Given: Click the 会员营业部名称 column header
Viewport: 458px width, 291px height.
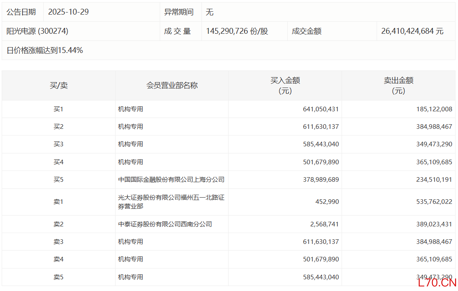Looking at the screenshot, I should point(172,85).
